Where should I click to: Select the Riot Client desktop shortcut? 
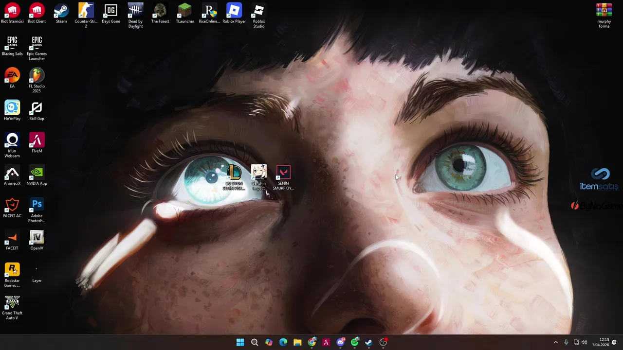(x=37, y=14)
